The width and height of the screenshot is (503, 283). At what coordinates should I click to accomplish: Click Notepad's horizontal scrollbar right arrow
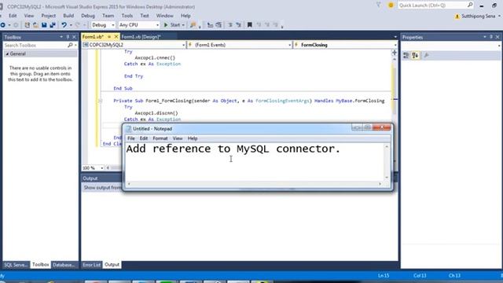[380, 184]
